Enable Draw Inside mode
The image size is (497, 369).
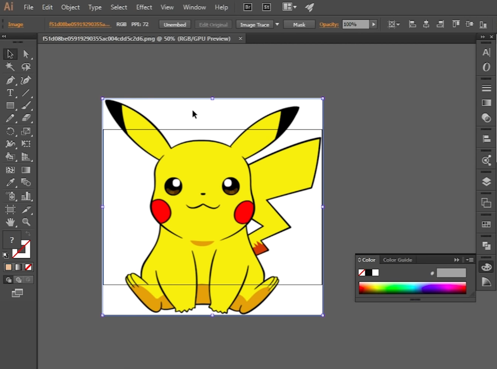[28, 280]
